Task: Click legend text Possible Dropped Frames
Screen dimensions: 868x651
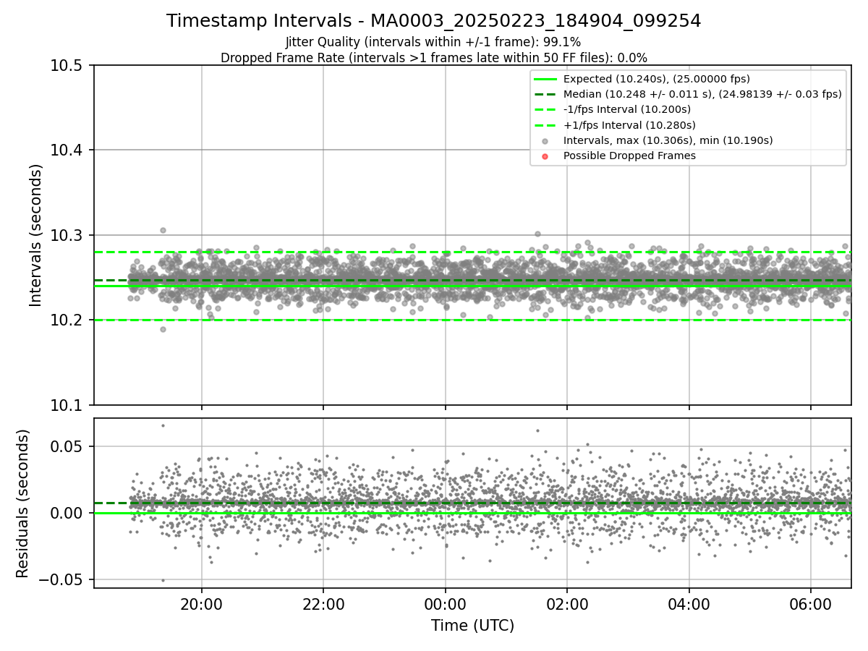Action: click(629, 156)
